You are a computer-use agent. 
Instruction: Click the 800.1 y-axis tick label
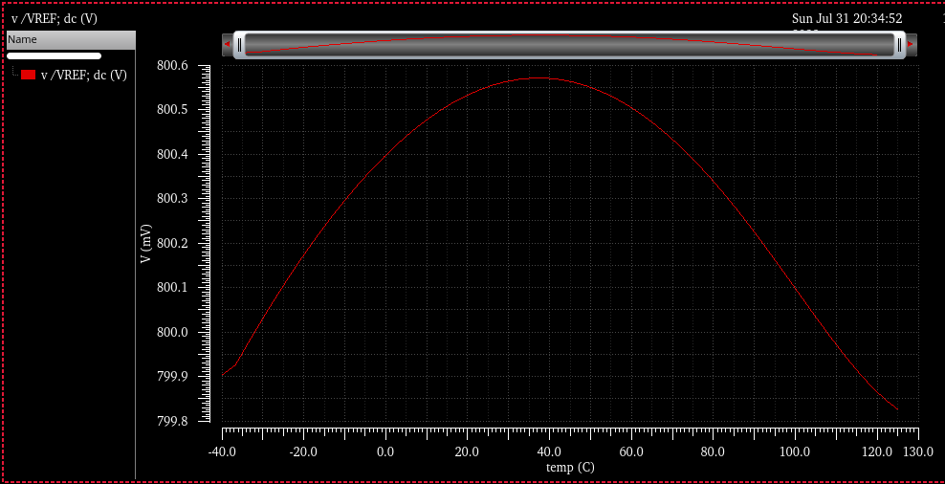click(172, 288)
